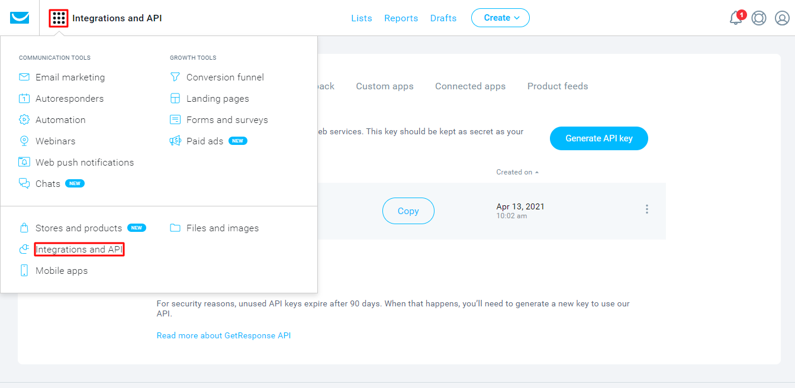Switch to the Product feeds tab

tap(558, 86)
